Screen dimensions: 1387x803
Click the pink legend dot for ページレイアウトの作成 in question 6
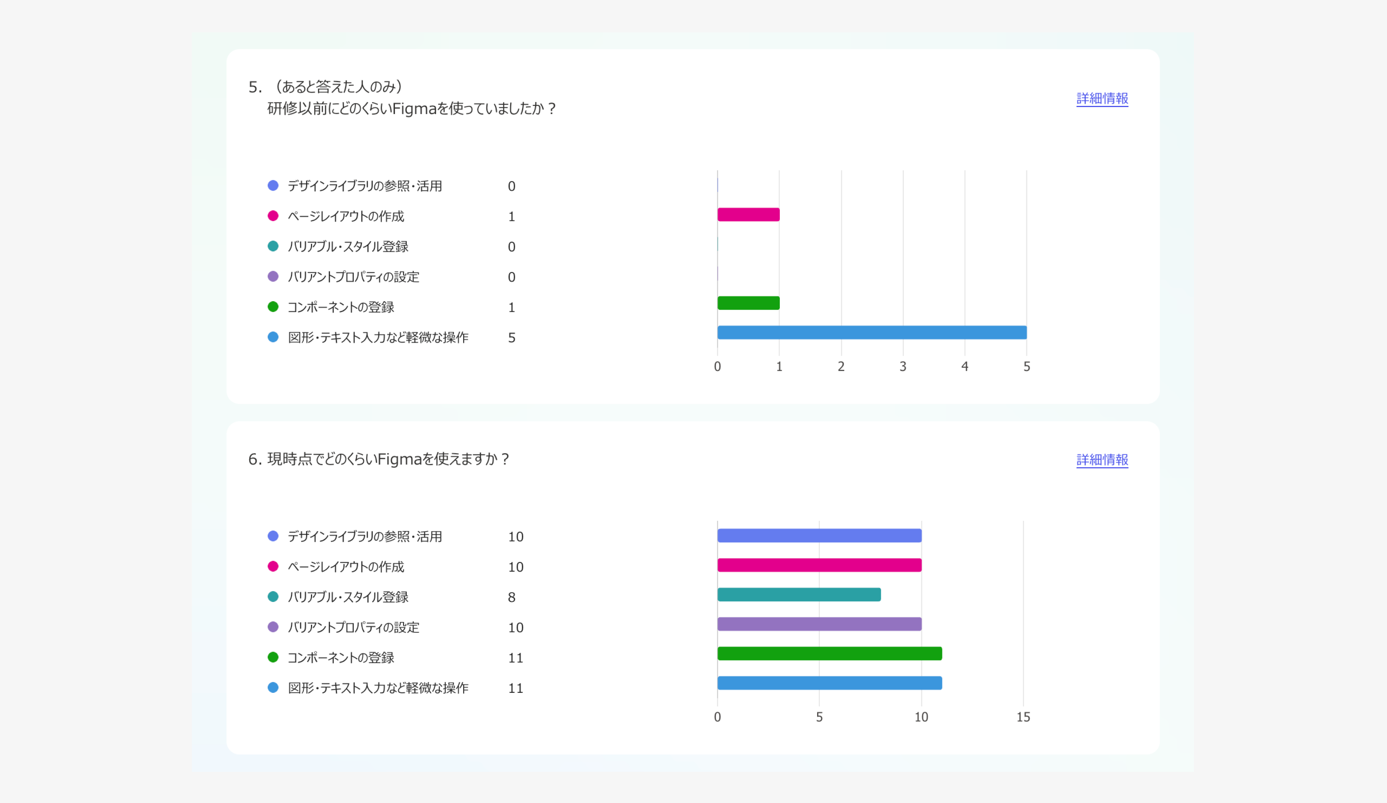(x=274, y=567)
